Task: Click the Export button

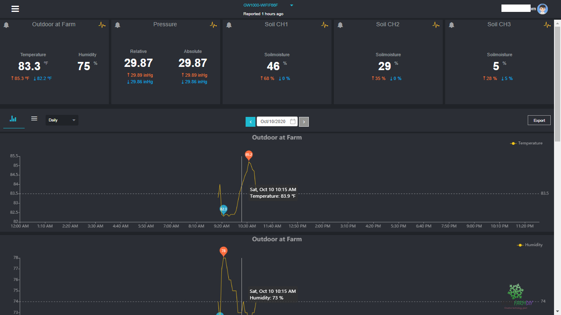Action: click(539, 120)
